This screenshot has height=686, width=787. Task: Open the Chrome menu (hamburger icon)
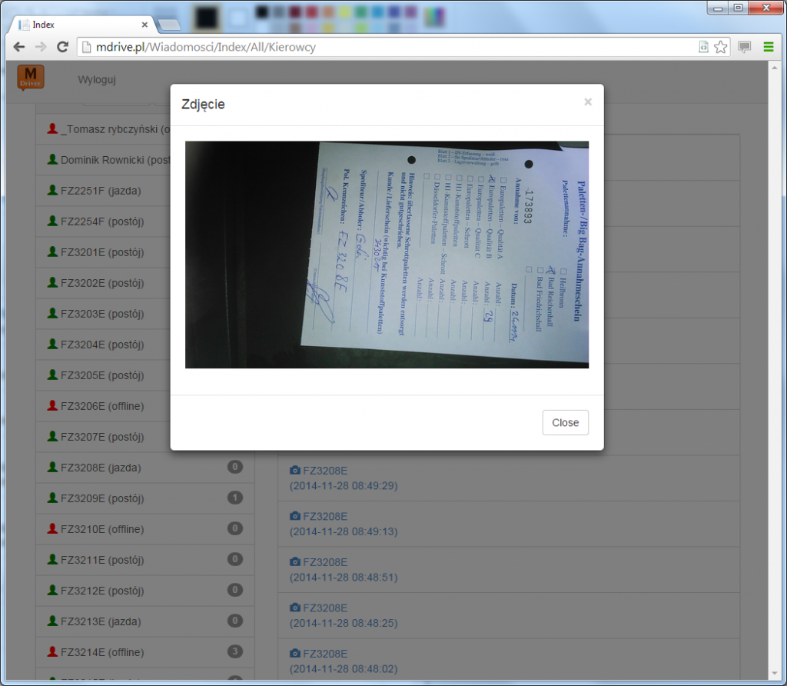[x=768, y=47]
